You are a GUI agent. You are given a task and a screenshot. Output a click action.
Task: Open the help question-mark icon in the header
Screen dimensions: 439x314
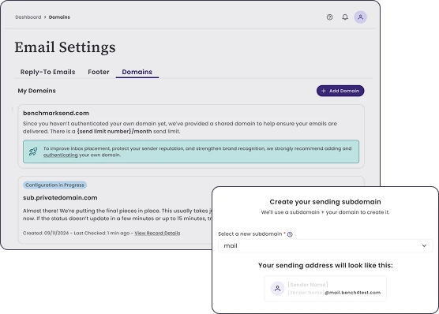(x=329, y=17)
